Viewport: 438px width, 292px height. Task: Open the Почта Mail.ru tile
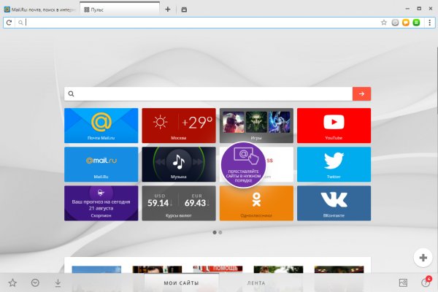point(101,125)
